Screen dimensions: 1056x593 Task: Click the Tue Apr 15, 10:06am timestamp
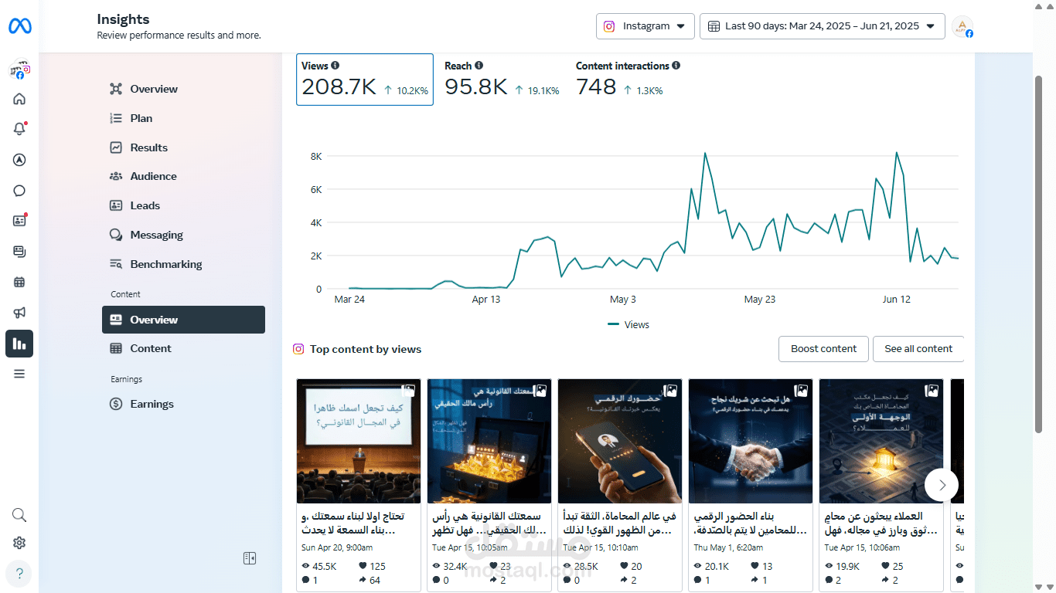click(862, 547)
